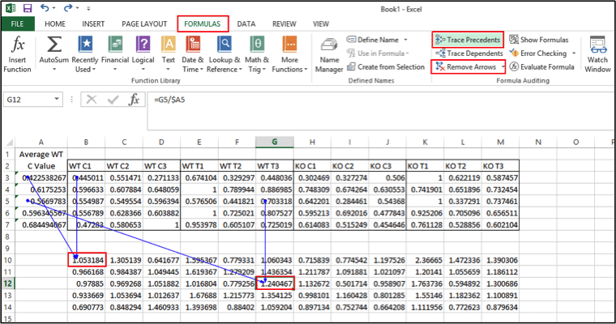Click Remove Arrows

(465, 66)
